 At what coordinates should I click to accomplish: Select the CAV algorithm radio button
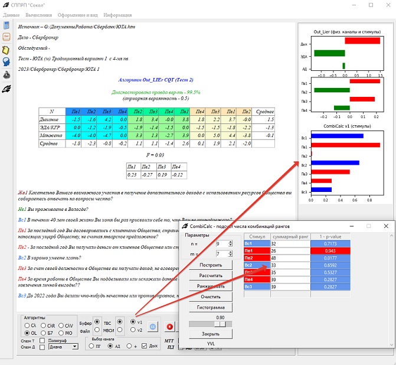[61, 325]
